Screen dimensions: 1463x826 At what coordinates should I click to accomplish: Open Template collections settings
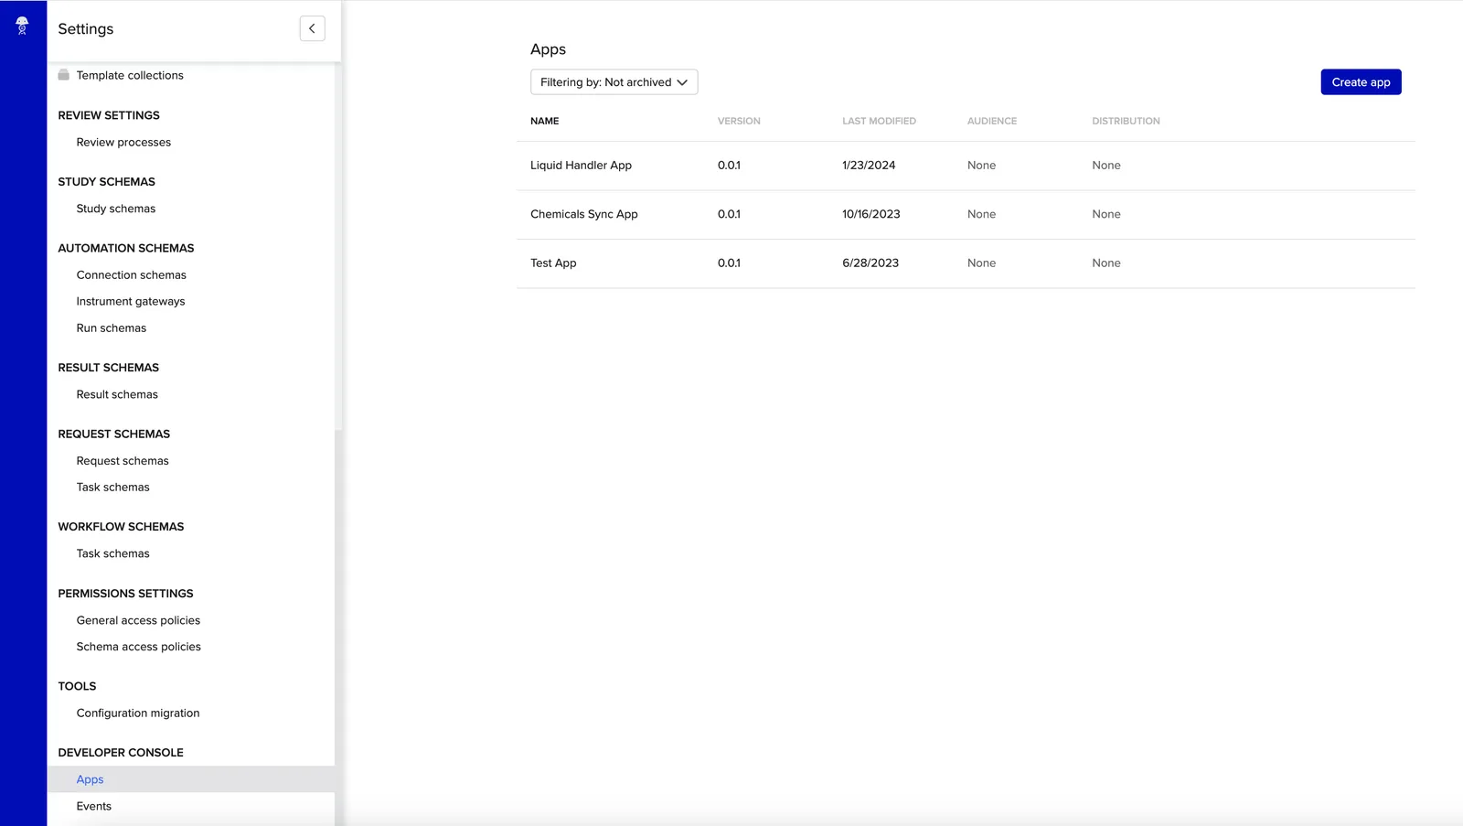130,75
